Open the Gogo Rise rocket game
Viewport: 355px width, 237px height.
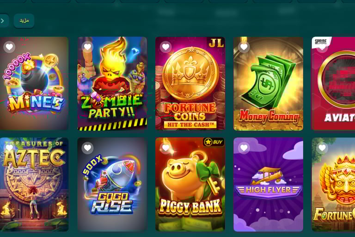[x=112, y=184]
